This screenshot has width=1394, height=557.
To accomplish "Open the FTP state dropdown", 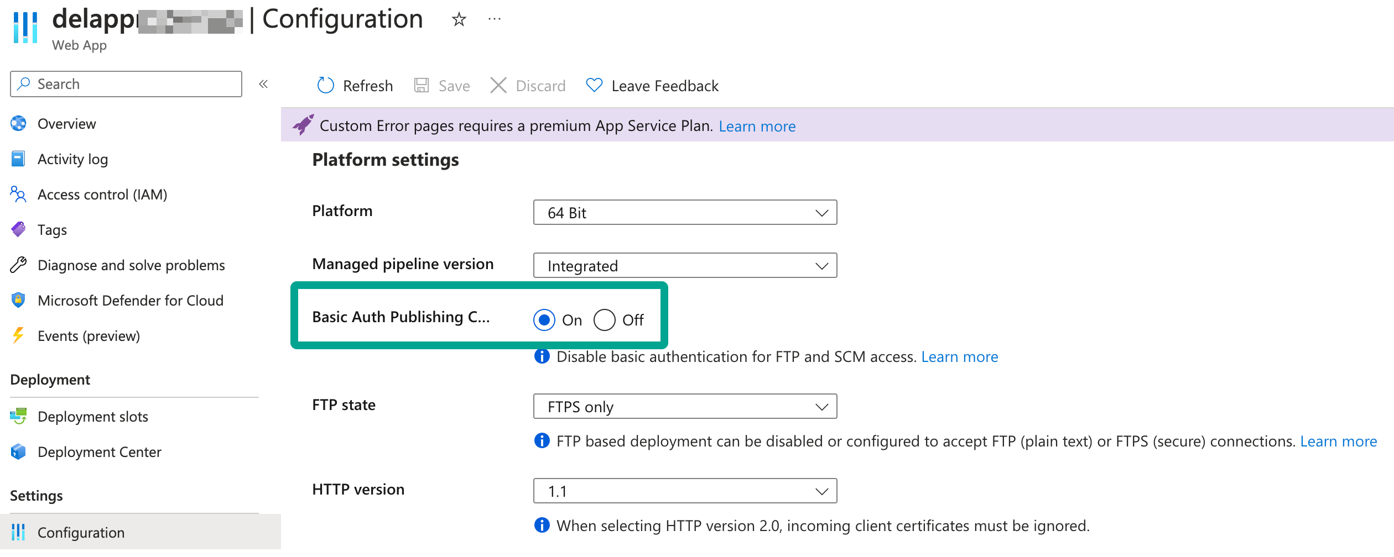I will tap(684, 407).
